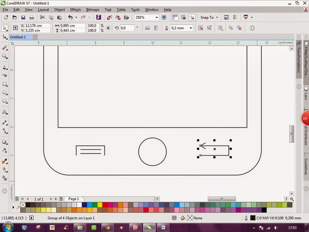Viewport: 309px width, 232px height.
Task: Select the Pick tool
Action: tap(5, 28)
